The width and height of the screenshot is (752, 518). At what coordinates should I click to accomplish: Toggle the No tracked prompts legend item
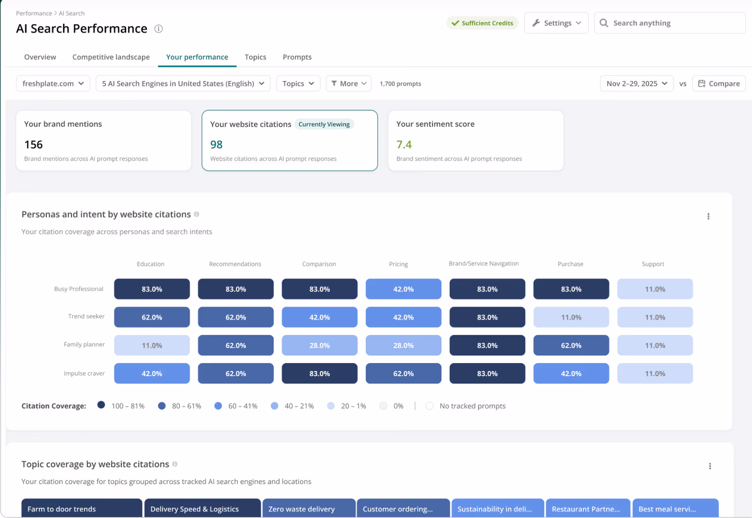pyautogui.click(x=465, y=406)
